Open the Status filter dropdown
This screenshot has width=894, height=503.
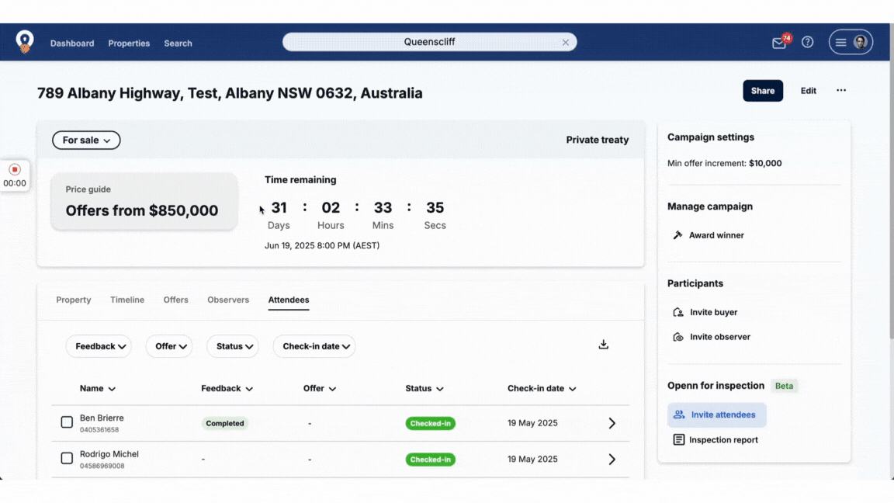pyautogui.click(x=232, y=346)
